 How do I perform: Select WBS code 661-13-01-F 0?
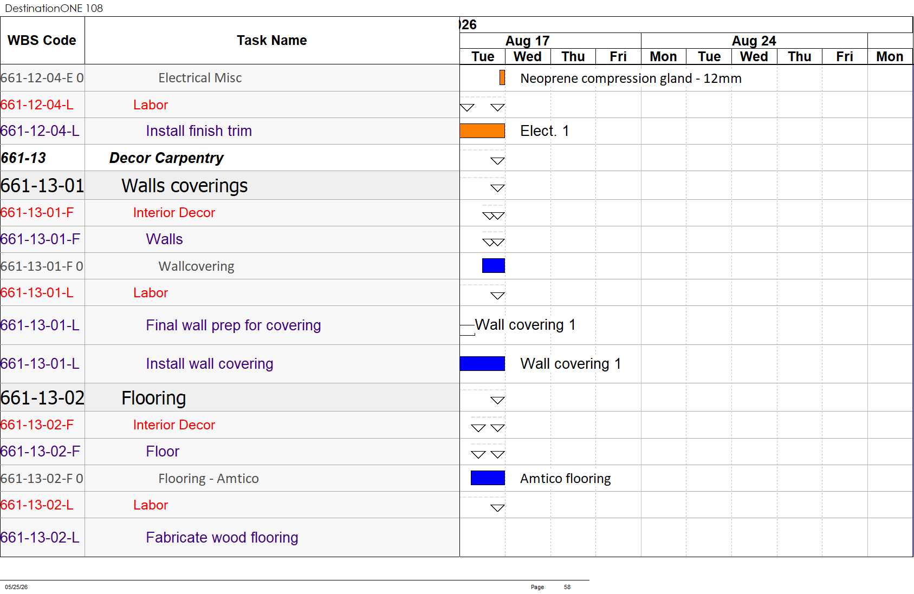42,266
